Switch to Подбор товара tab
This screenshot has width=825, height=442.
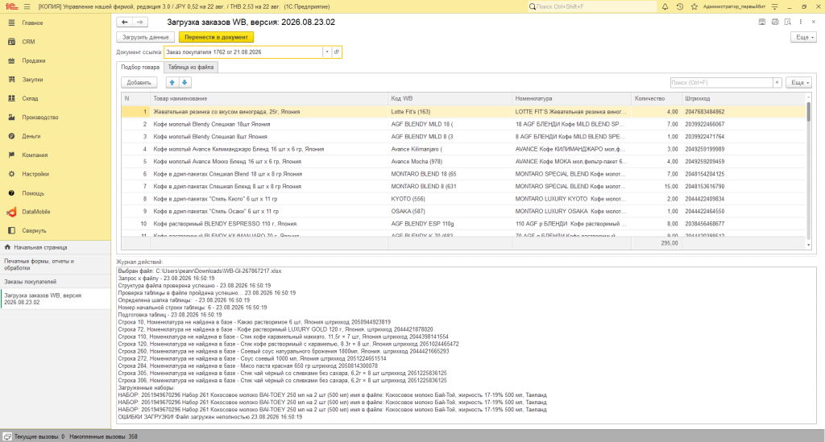point(140,68)
